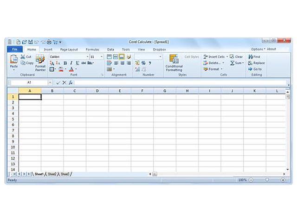Image resolution: width=297 pixels, height=222 pixels.
Task: Switch to the Formulas ribbon tab
Action: click(x=92, y=49)
